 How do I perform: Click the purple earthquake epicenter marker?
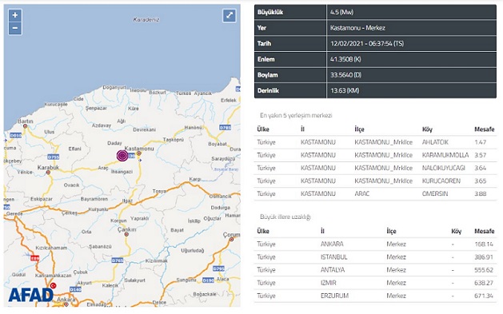pyautogui.click(x=122, y=155)
